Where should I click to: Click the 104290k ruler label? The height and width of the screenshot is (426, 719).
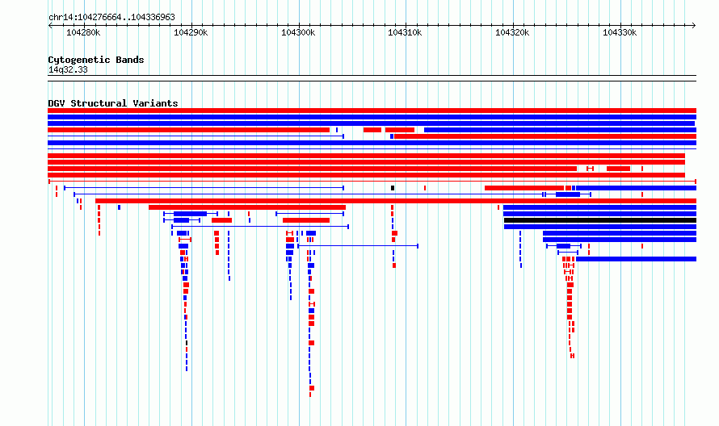191,33
